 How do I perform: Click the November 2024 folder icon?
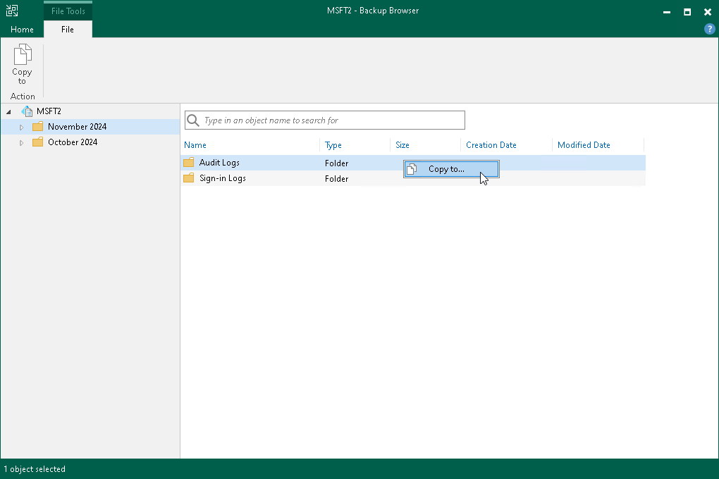pyautogui.click(x=38, y=127)
